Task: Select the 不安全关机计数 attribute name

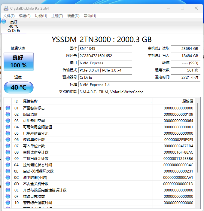Action: click(x=36, y=184)
